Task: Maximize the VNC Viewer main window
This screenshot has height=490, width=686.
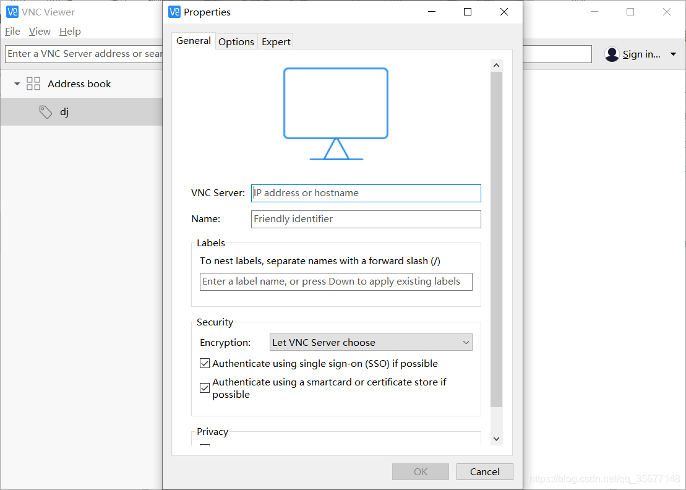Action: tap(630, 12)
